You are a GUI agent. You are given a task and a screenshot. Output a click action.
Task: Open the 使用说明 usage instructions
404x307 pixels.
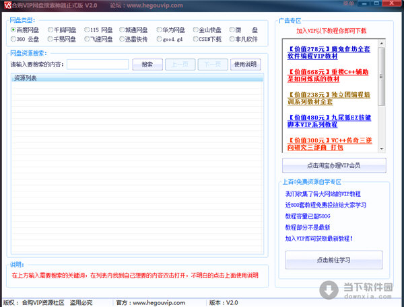244,64
